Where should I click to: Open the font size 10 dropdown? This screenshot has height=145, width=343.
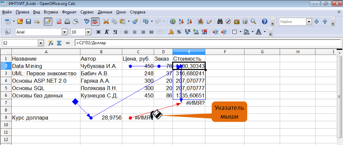click(x=88, y=32)
